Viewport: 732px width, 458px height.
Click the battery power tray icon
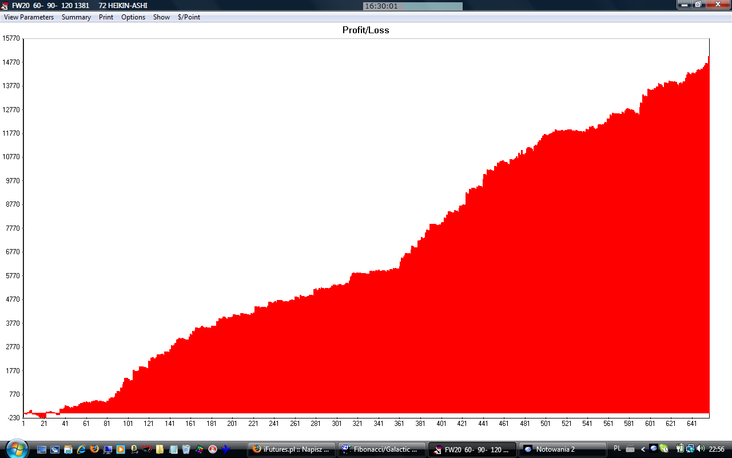click(x=680, y=449)
